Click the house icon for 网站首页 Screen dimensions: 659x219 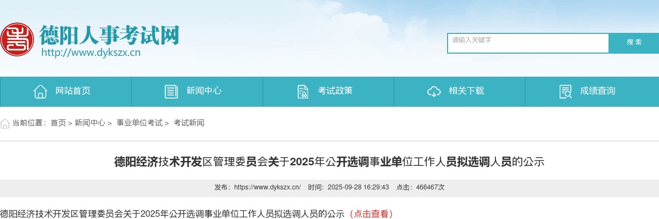point(40,91)
